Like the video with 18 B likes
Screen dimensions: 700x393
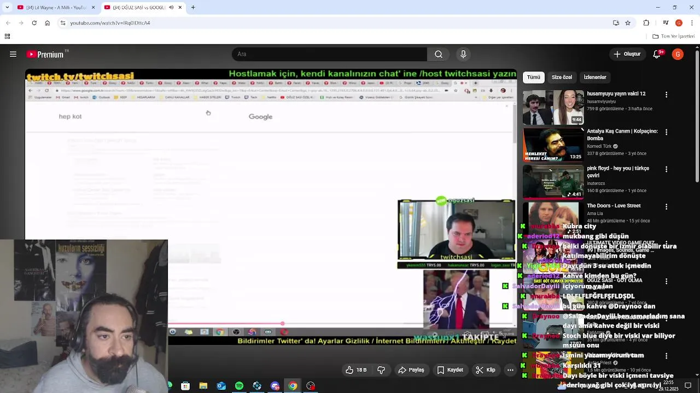pyautogui.click(x=356, y=370)
